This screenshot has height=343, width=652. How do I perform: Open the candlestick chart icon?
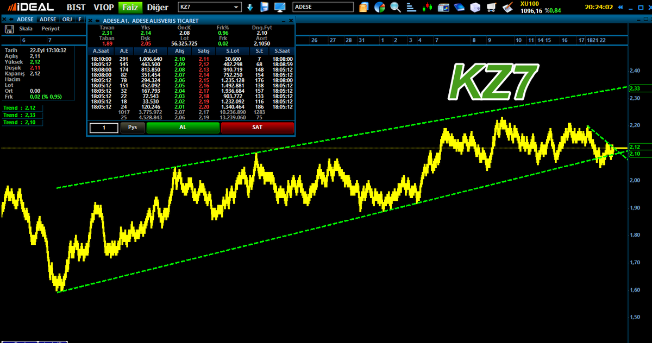tap(428, 8)
